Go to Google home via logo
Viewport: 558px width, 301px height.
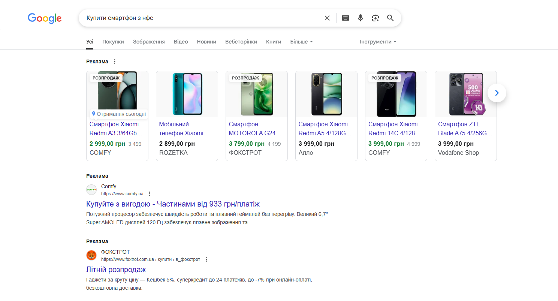[x=45, y=18]
